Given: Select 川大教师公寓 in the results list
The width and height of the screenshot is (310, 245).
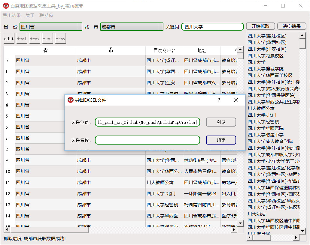Looking at the screenshot, I should pos(273,108).
